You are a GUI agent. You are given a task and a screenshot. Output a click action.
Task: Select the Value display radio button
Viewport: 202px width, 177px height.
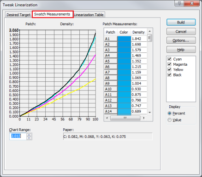[x=169, y=120]
